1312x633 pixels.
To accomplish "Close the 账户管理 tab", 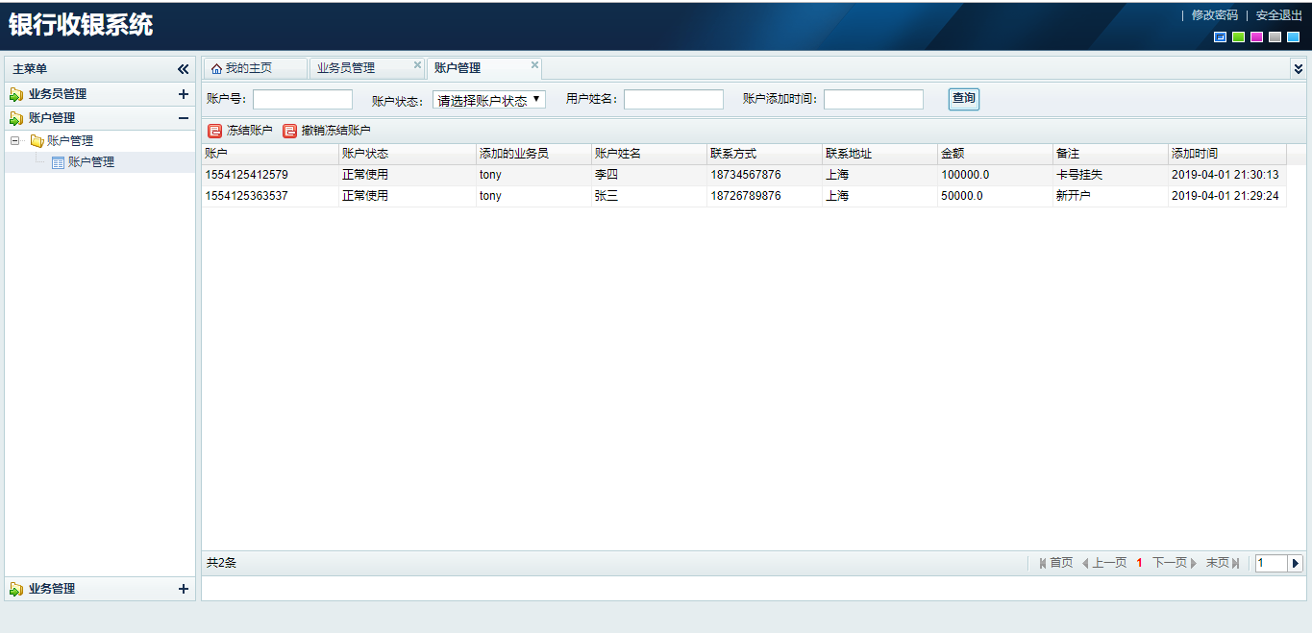I will [534, 65].
